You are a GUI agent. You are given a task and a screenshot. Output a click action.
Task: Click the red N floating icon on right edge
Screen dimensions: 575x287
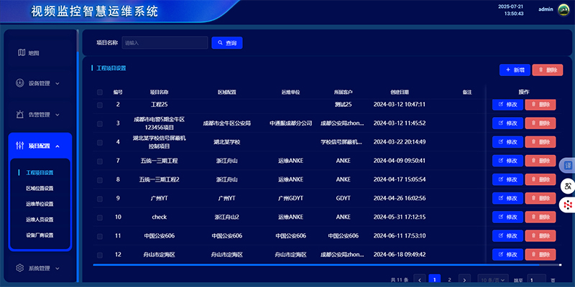(568, 205)
